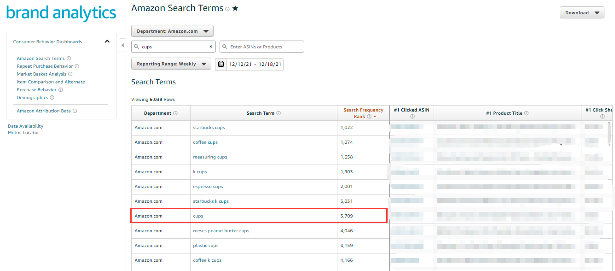Click the 'starbucks cups' search term row
Screen dimensions: 615x271
point(209,128)
